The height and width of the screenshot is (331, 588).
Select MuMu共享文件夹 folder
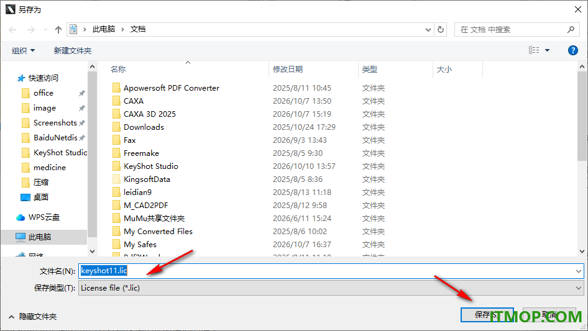154,218
